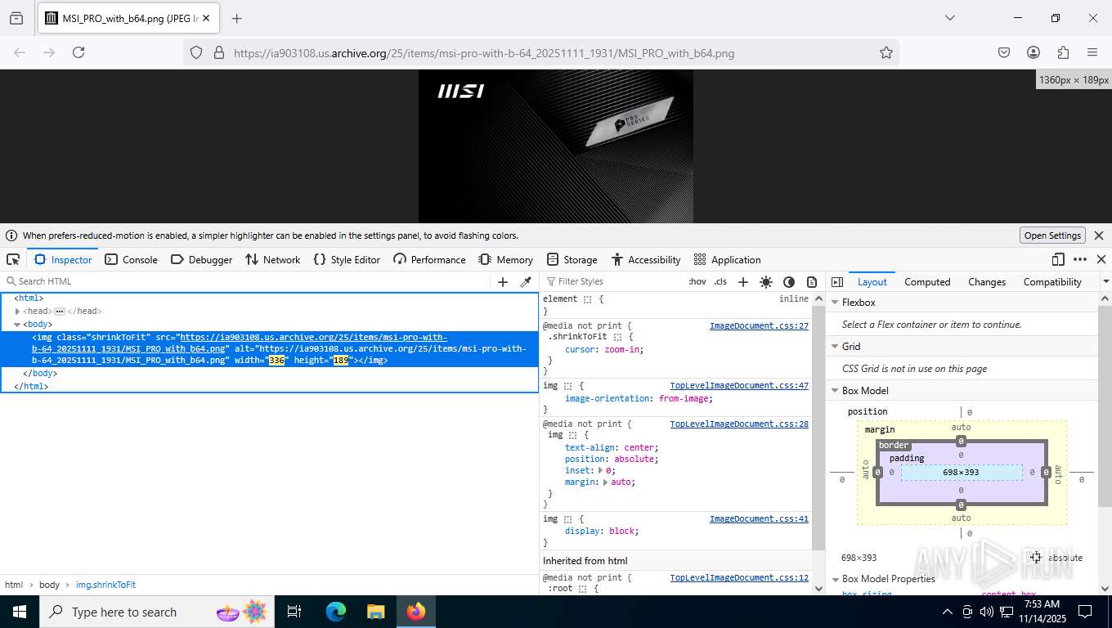Open the Application panel
The image size is (1112, 628).
pyautogui.click(x=727, y=259)
